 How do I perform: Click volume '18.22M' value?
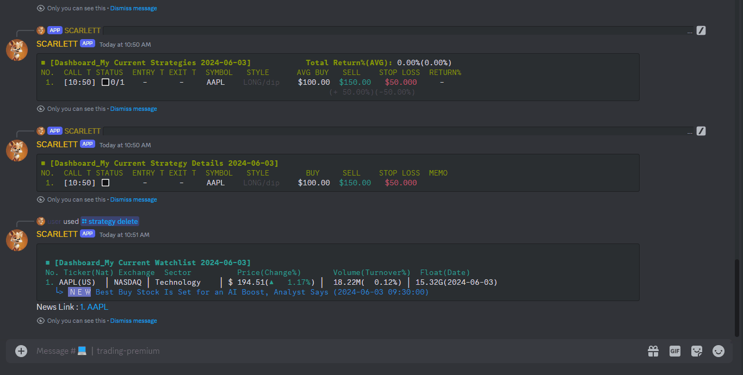(347, 282)
